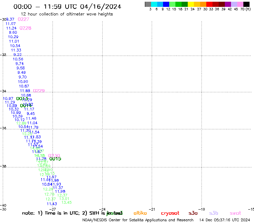This screenshot has height=223, width=254.
Task: Click the wave height 9.58
Action: click(x=21, y=68)
